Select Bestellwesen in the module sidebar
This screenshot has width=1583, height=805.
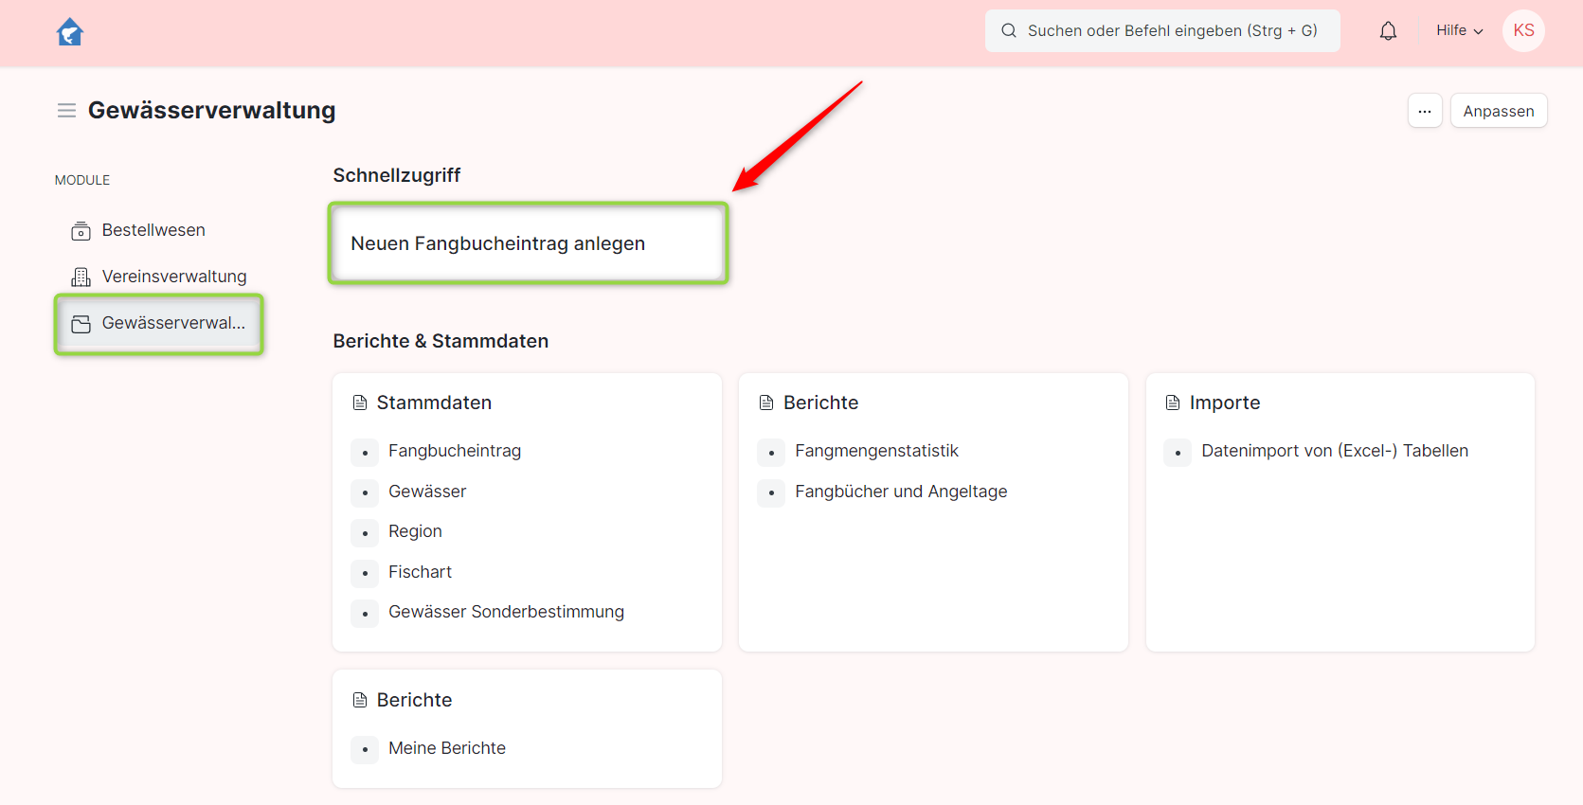point(153,231)
